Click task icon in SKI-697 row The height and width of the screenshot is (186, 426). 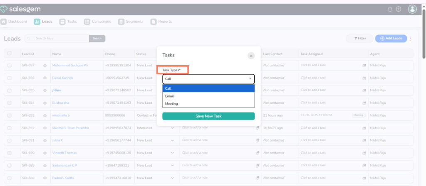click(x=364, y=66)
